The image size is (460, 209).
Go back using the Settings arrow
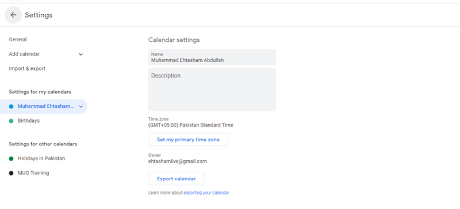pos(13,15)
